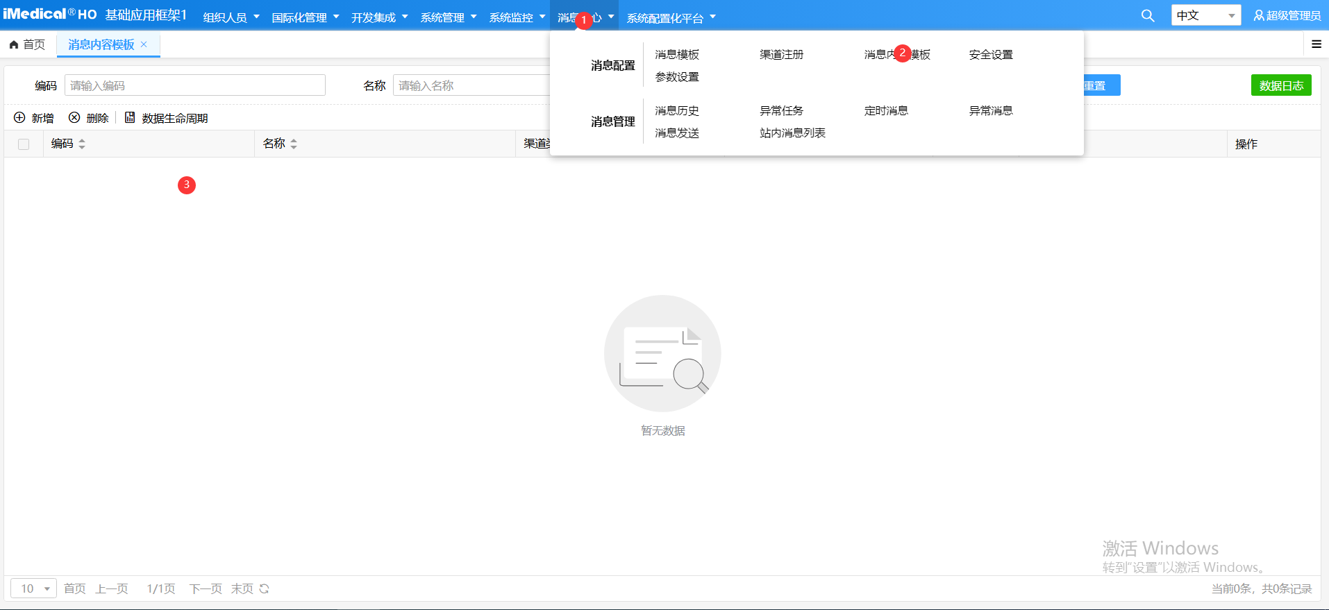Screen dimensions: 1329x610
Task: Click the pagination refresh icon
Action: coord(264,588)
